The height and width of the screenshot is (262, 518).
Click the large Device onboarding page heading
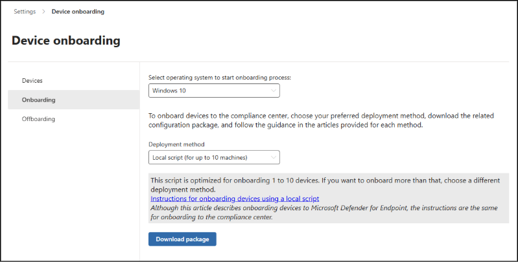click(x=66, y=41)
